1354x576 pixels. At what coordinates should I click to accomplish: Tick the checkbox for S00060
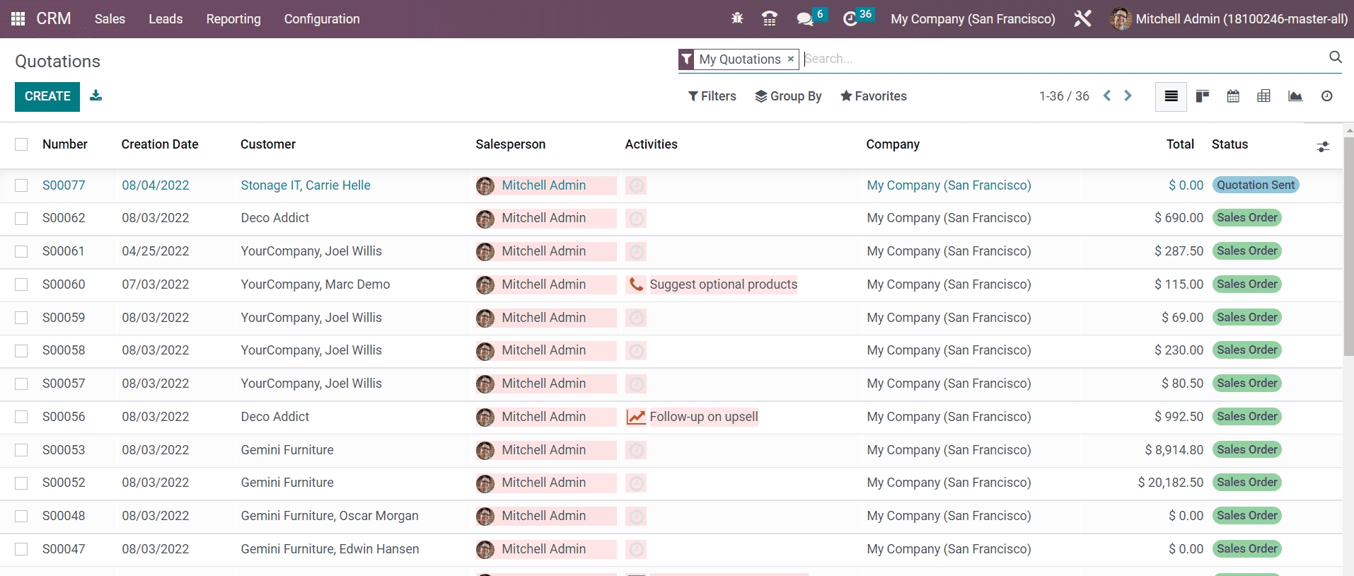click(21, 284)
